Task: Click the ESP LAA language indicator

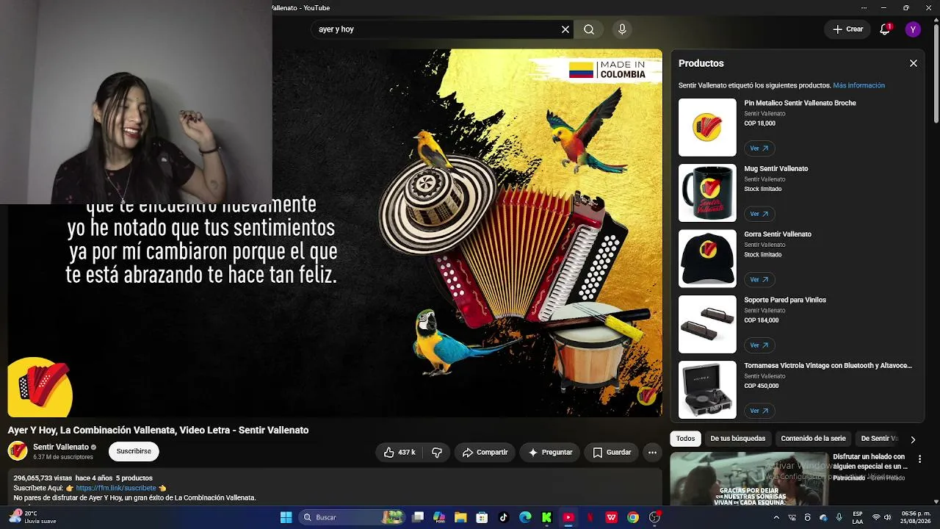Action: [858, 517]
